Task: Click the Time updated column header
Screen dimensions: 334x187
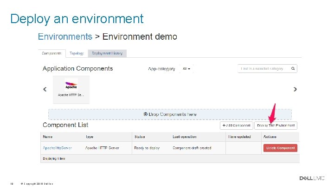Action: (239, 137)
